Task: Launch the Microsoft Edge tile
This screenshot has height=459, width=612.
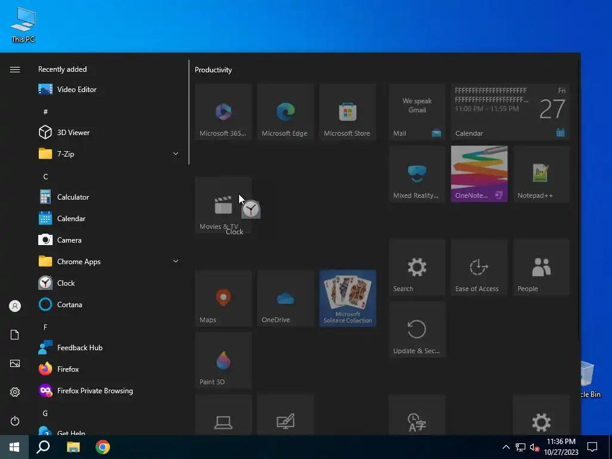Action: click(285, 112)
